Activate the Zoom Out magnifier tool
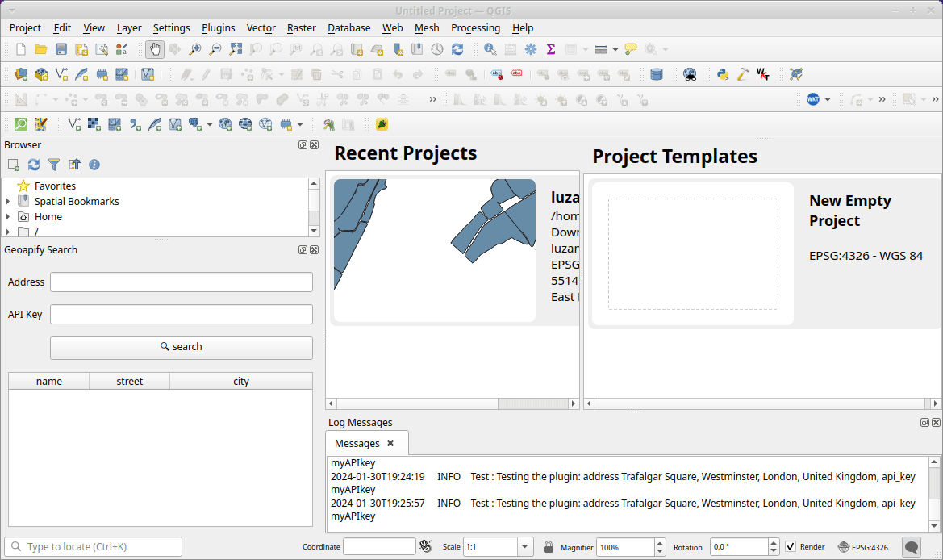Viewport: 943px width, 560px height. click(215, 49)
